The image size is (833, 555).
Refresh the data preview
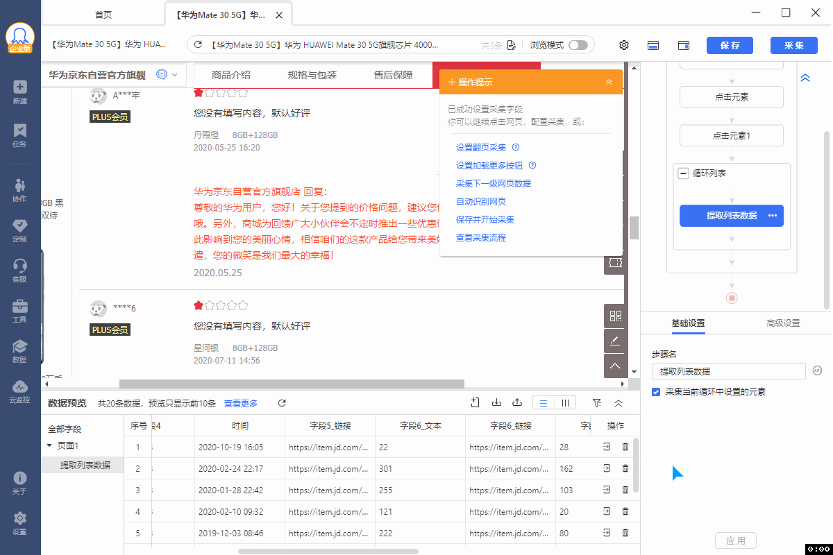282,403
